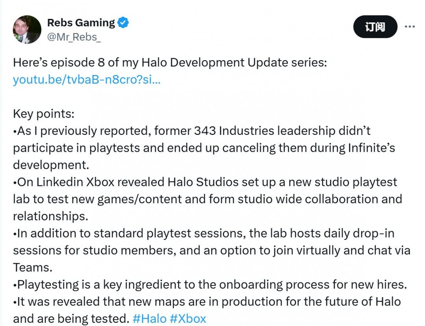The image size is (425, 326).
Task: Click the blue verified checkmark badge
Action: click(x=123, y=22)
